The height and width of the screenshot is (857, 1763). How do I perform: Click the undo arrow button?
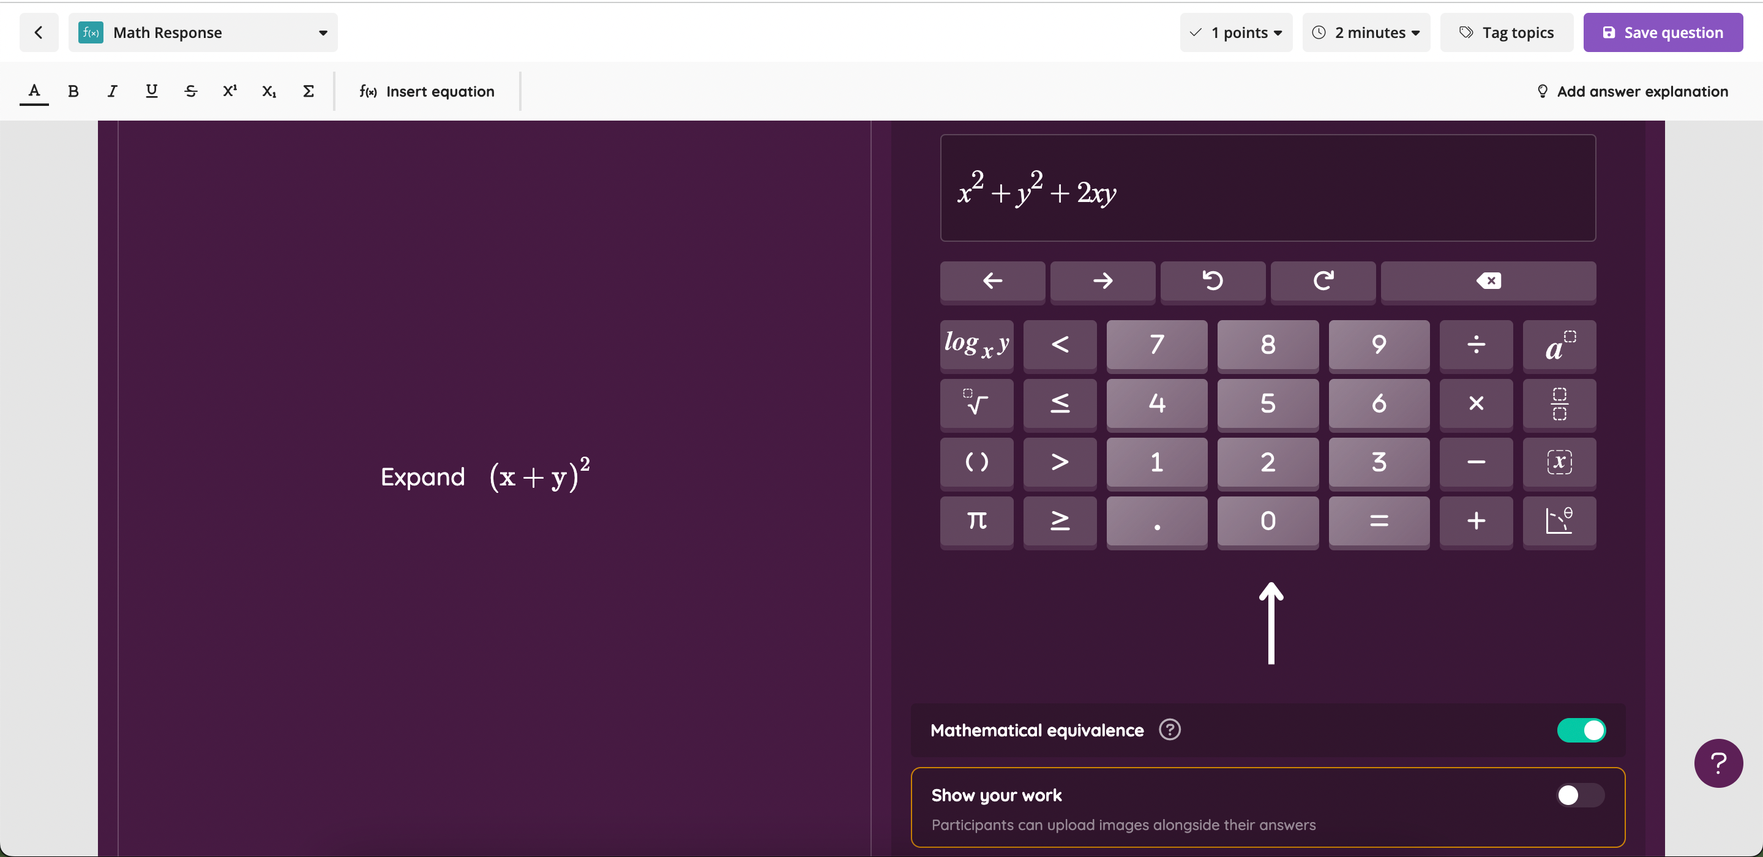pyautogui.click(x=1212, y=279)
